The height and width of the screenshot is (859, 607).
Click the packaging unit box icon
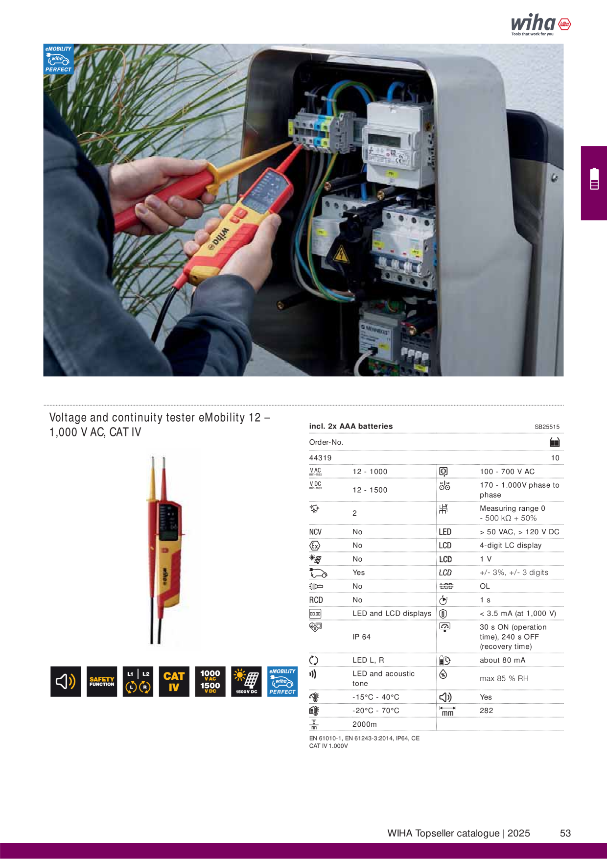(x=555, y=442)
